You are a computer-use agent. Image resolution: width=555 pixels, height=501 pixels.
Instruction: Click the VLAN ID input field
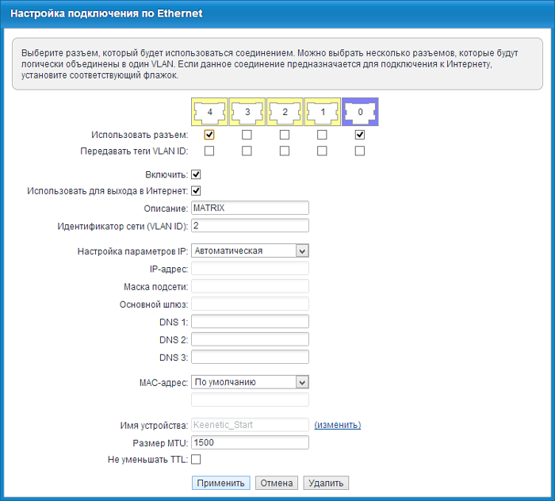[250, 225]
